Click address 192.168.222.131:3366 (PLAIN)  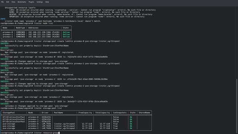tap(44, 35)
